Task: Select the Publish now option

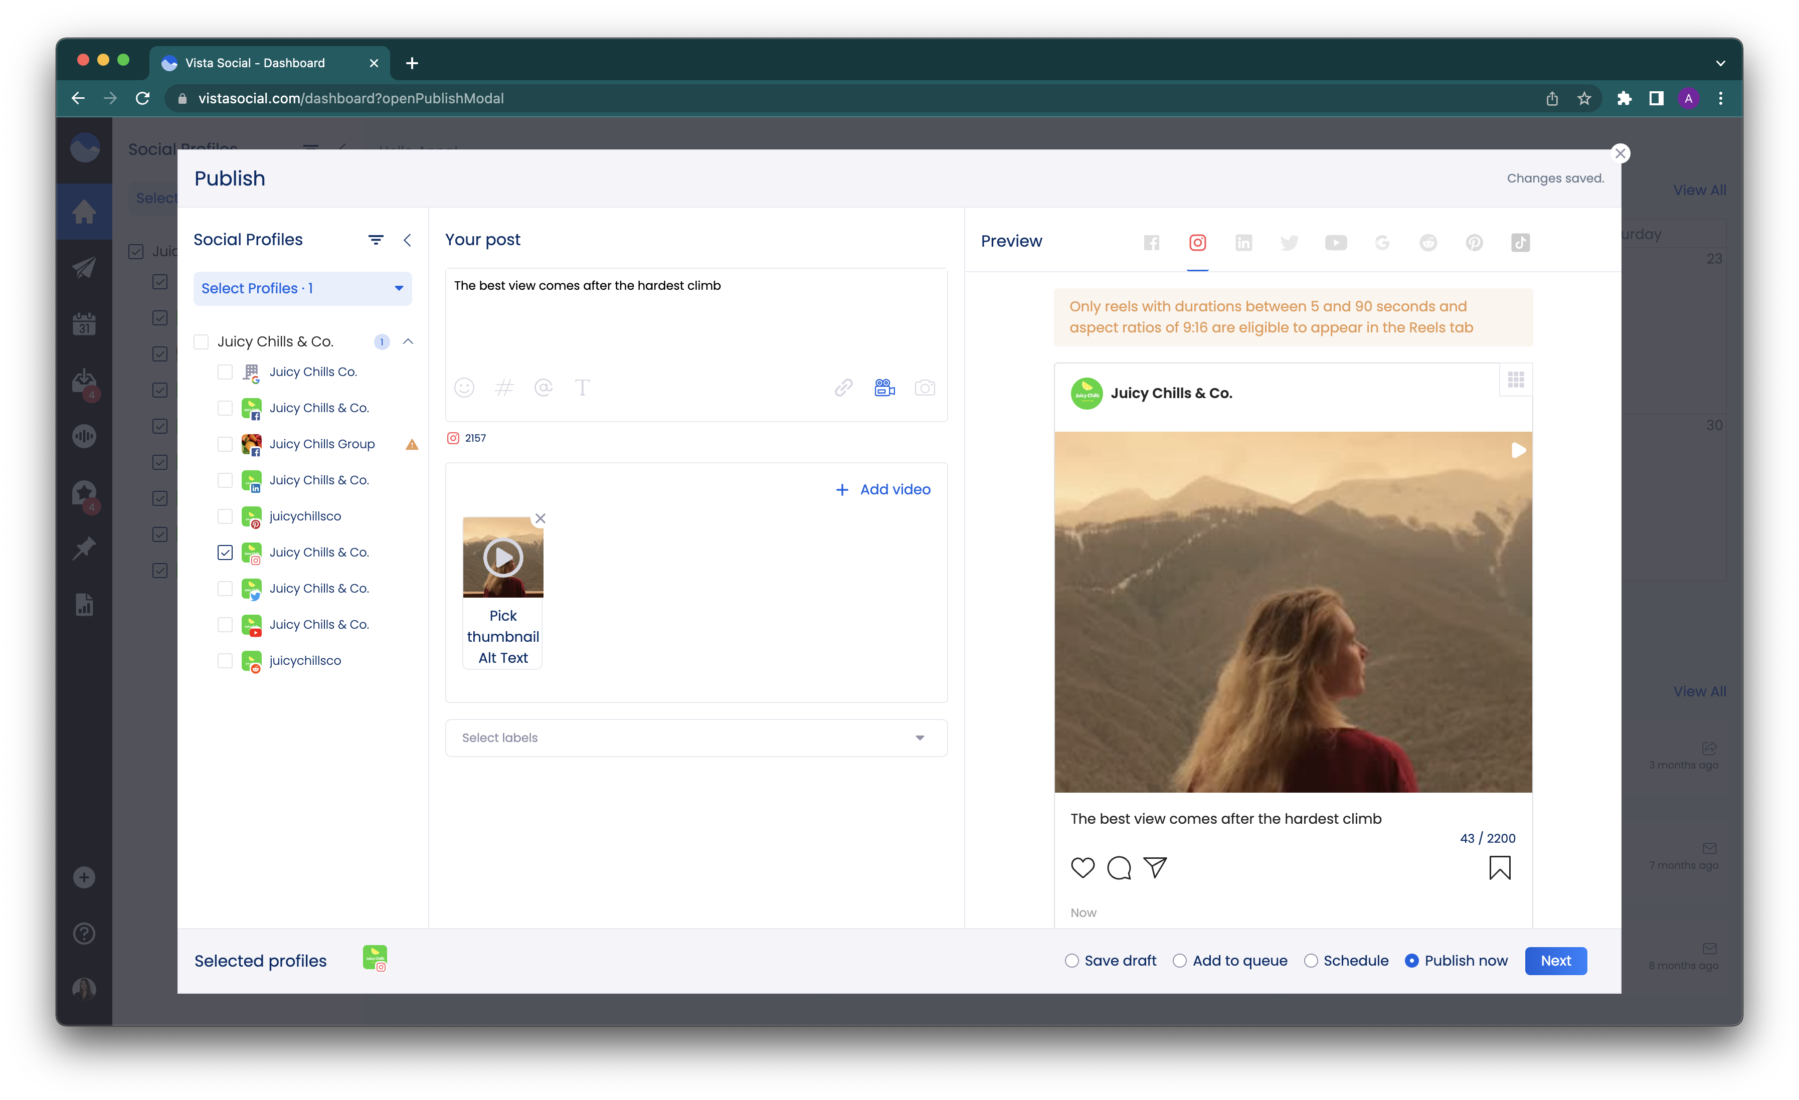Action: coord(1411,961)
